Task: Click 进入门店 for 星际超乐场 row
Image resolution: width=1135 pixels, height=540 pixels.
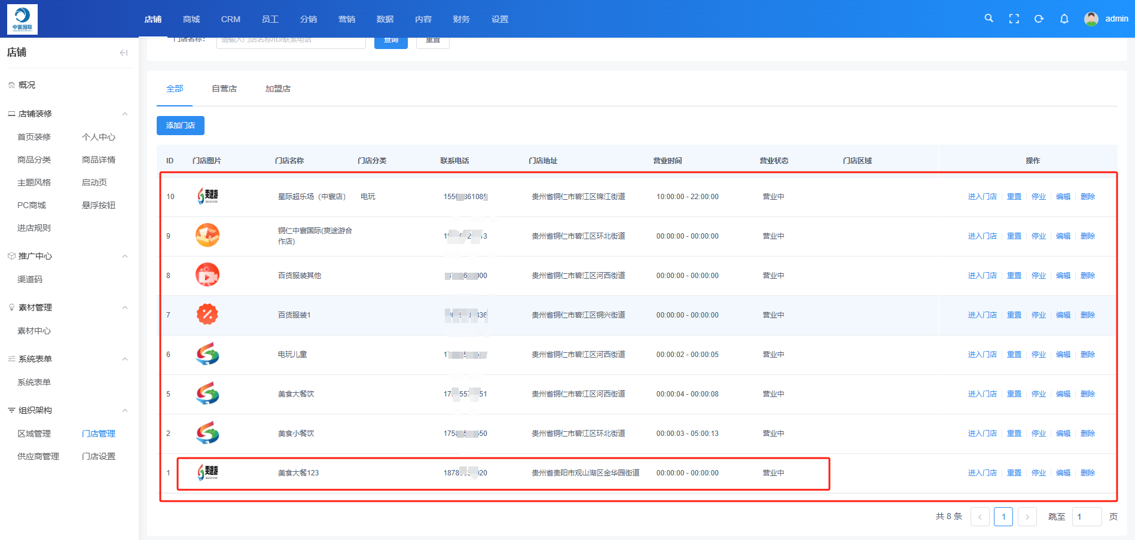Action: (983, 196)
